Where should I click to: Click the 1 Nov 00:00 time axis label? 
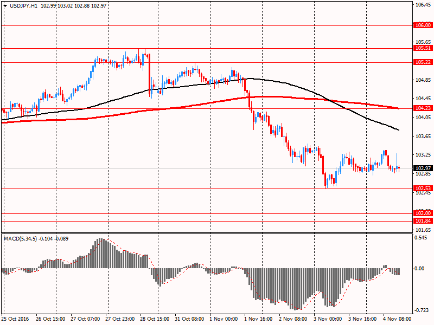[224, 319]
